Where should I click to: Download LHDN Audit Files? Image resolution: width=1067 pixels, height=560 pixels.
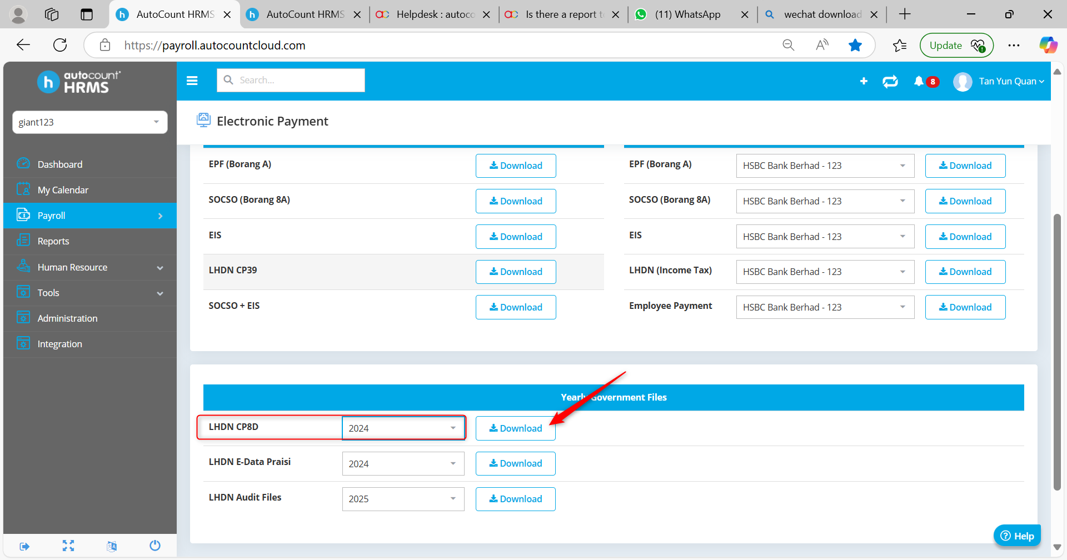pyautogui.click(x=516, y=499)
